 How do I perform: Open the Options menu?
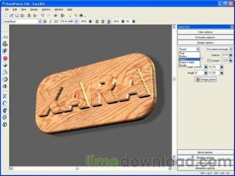tap(46, 9)
